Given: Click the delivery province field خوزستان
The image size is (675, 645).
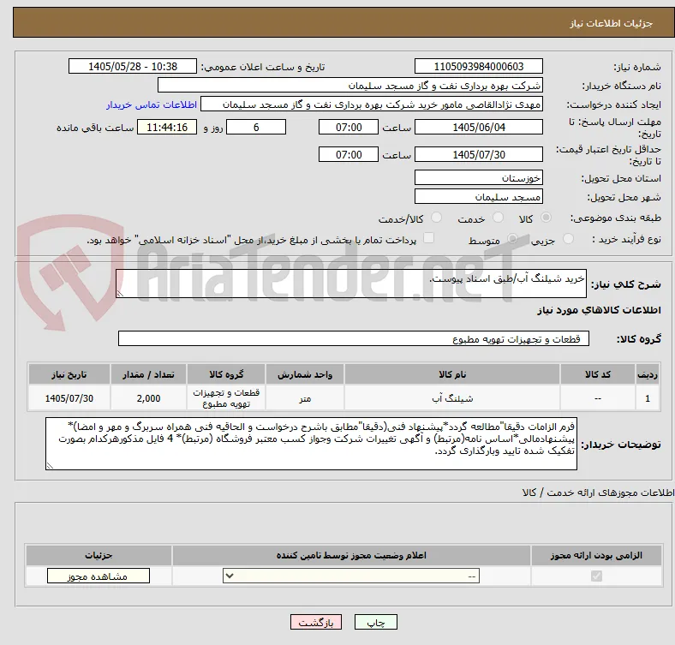Looking at the screenshot, I should tap(478, 177).
